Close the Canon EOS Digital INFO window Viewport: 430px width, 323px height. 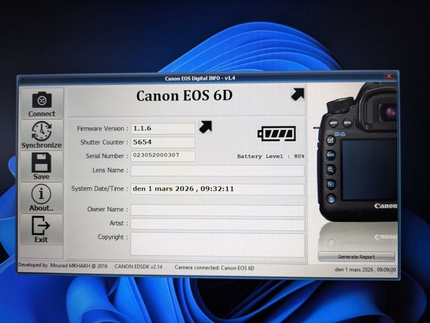click(x=388, y=76)
